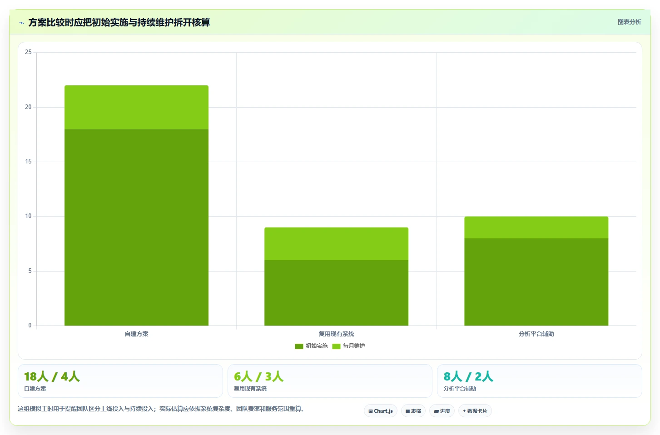This screenshot has height=435, width=660.
Task: Click the 每月维护 bar segment for 分析平台辅助
Action: 536,227
